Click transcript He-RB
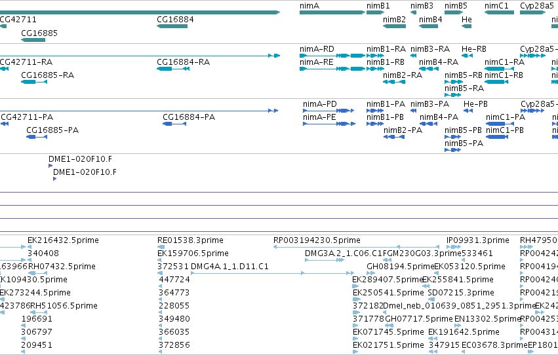Image resolution: width=558 pixels, height=355 pixels. click(467, 56)
